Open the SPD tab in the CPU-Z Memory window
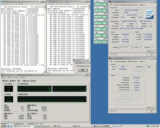160x128 pixels. [x=136, y=62]
